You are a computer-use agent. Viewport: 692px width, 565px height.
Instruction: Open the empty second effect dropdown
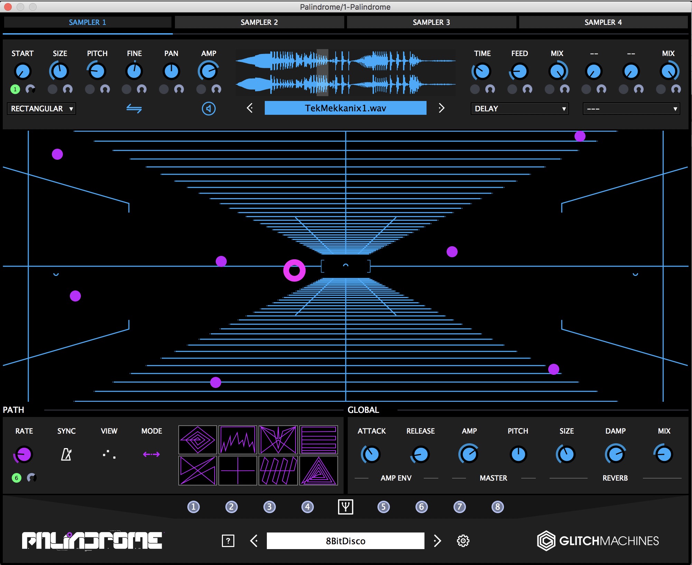(632, 109)
